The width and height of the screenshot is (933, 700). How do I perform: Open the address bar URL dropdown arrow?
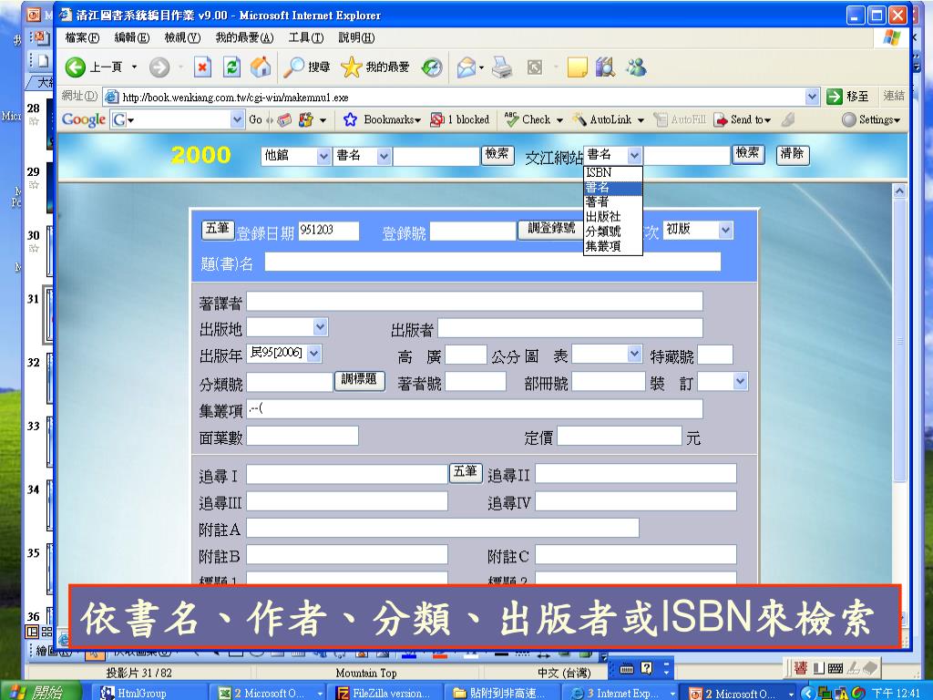click(812, 97)
